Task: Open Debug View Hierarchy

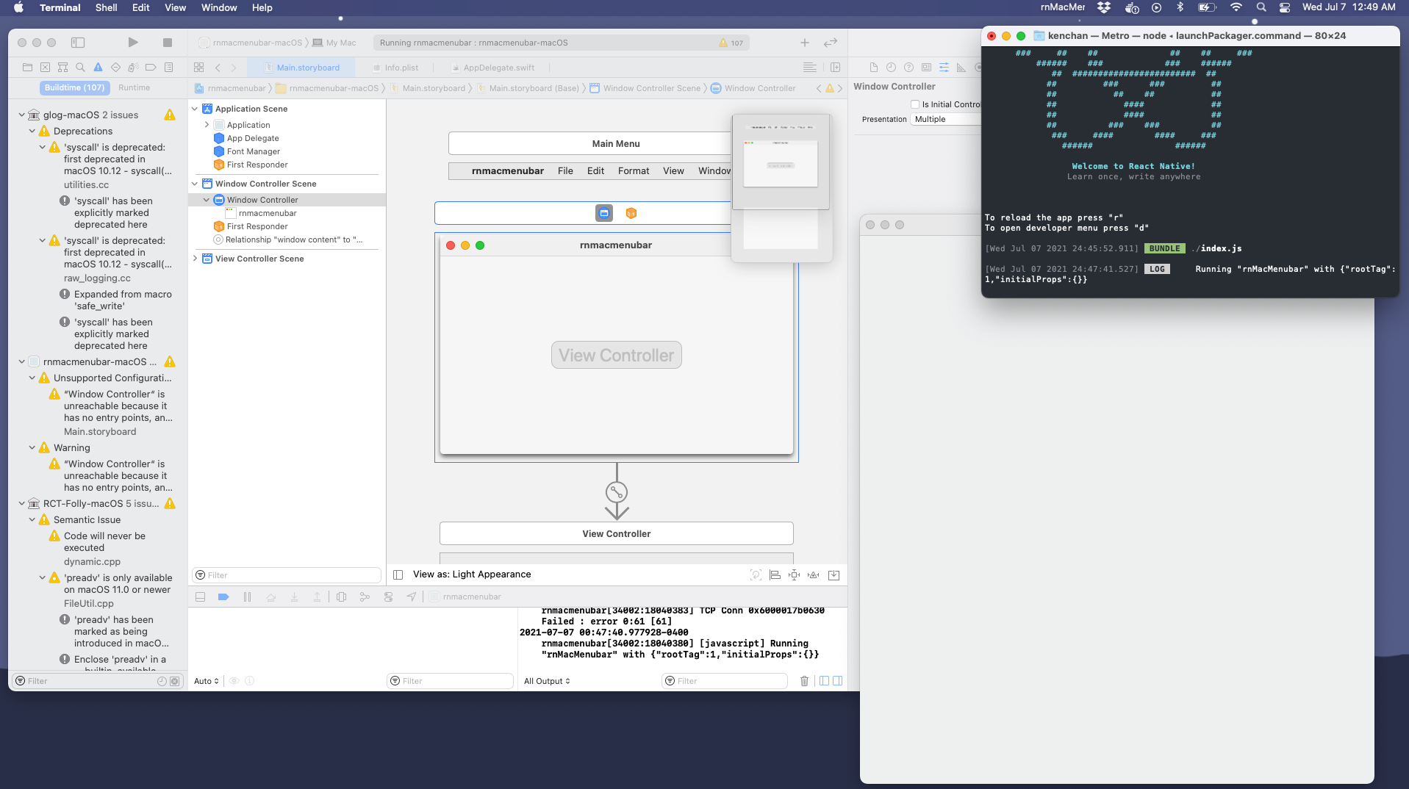Action: [341, 597]
